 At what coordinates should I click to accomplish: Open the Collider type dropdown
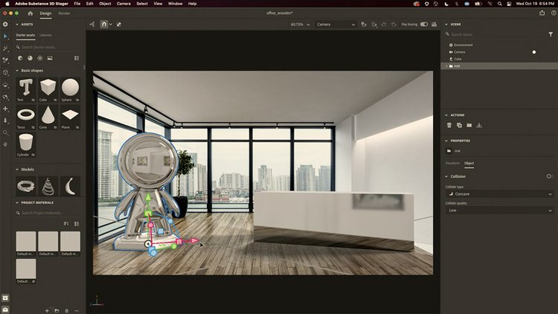coord(498,193)
